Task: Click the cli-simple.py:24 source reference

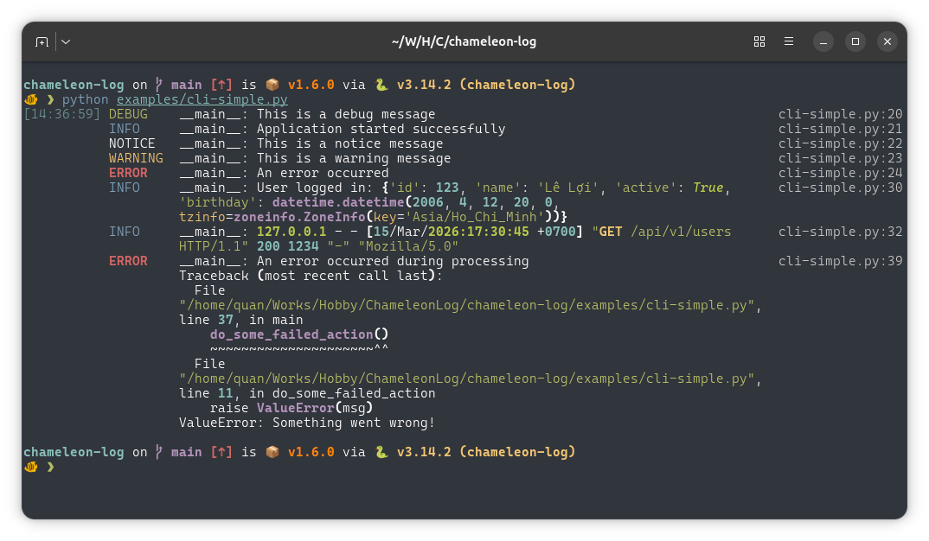Action: click(x=840, y=173)
